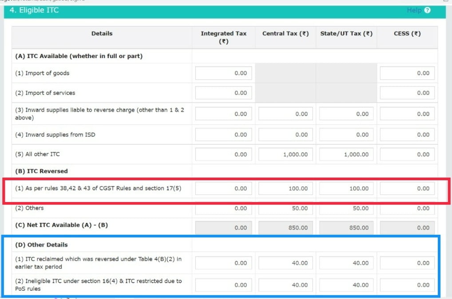The width and height of the screenshot is (452, 299).
Task: Click State/UT Tax field for Ineligible ITC section 16(4)
Action: coord(345,285)
